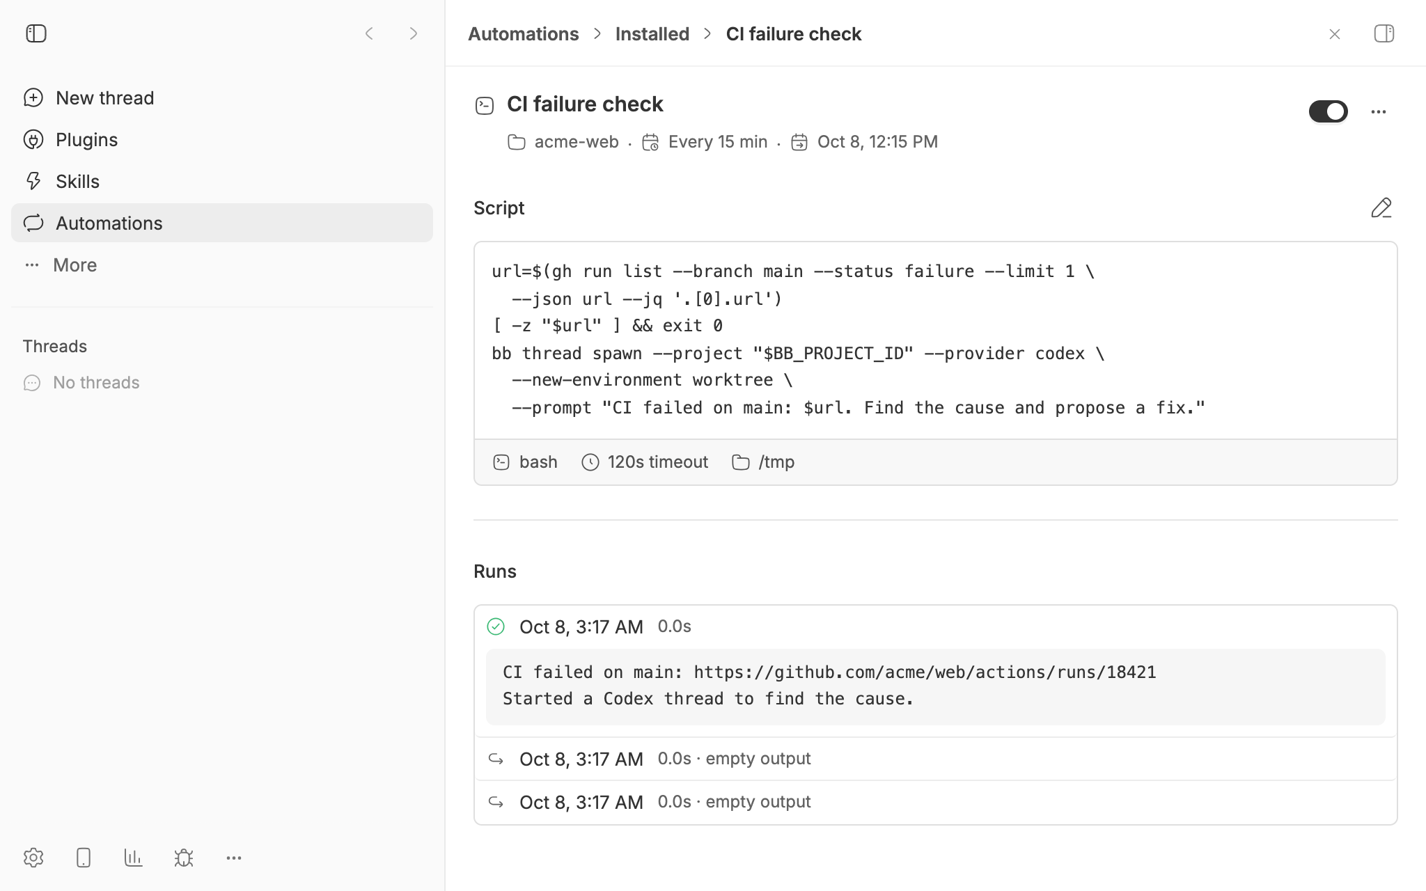Edit the script with the pencil icon

click(1381, 207)
